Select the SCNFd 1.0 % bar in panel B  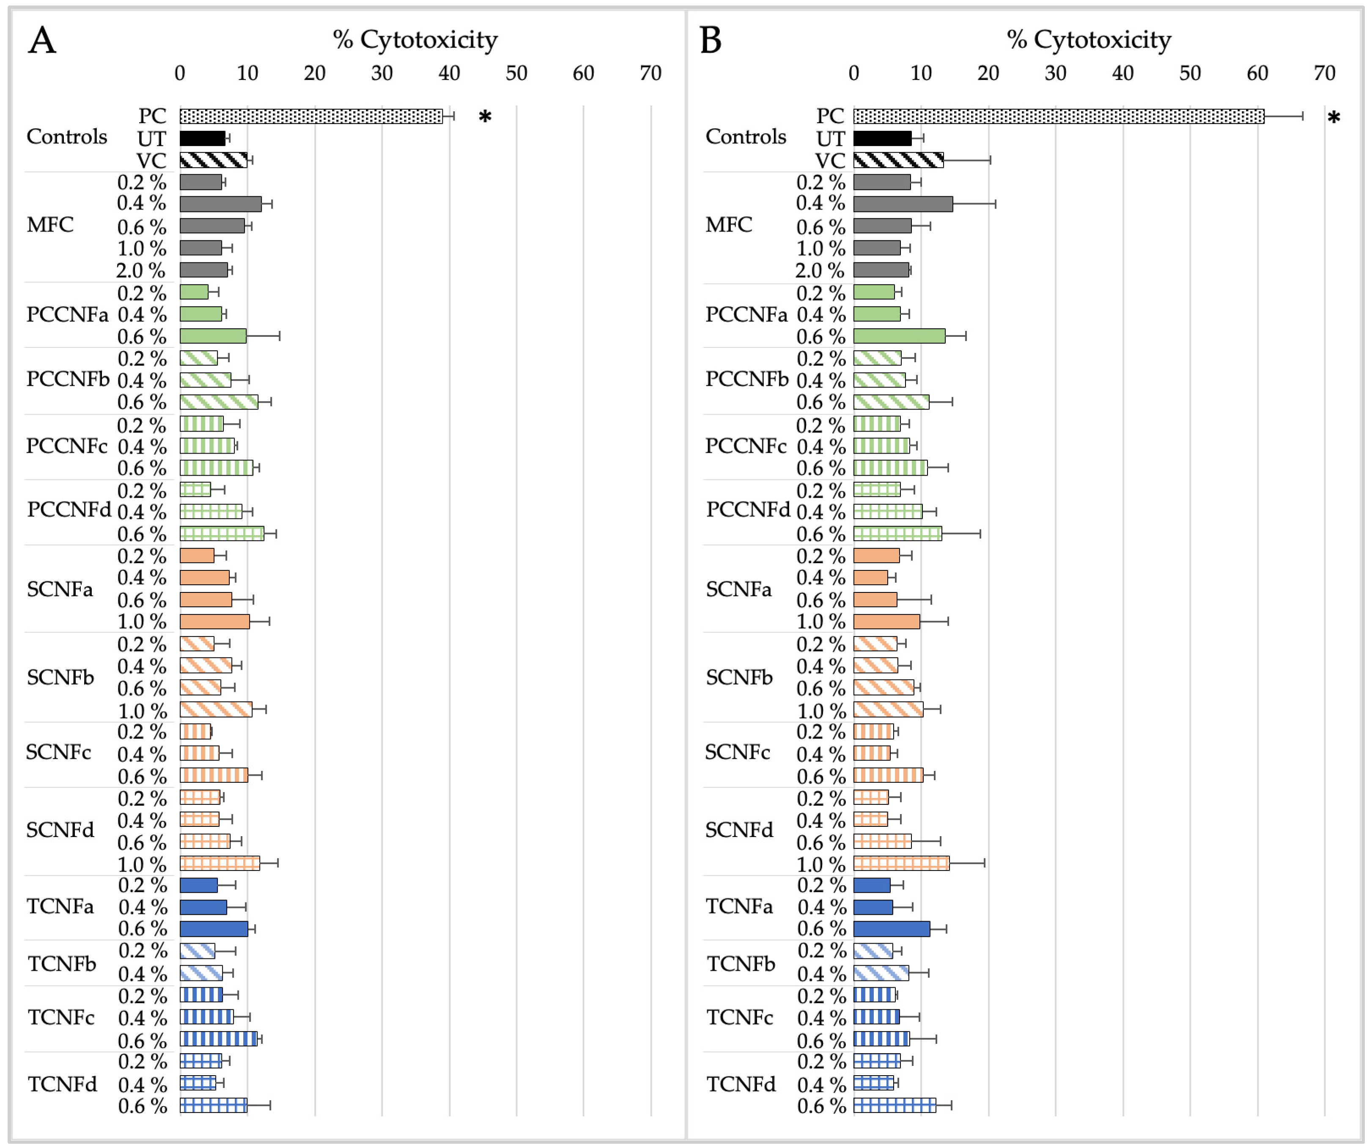click(x=901, y=864)
